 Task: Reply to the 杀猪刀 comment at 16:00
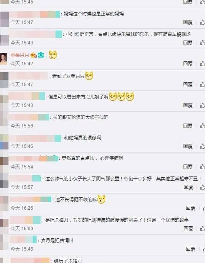click(188, 229)
